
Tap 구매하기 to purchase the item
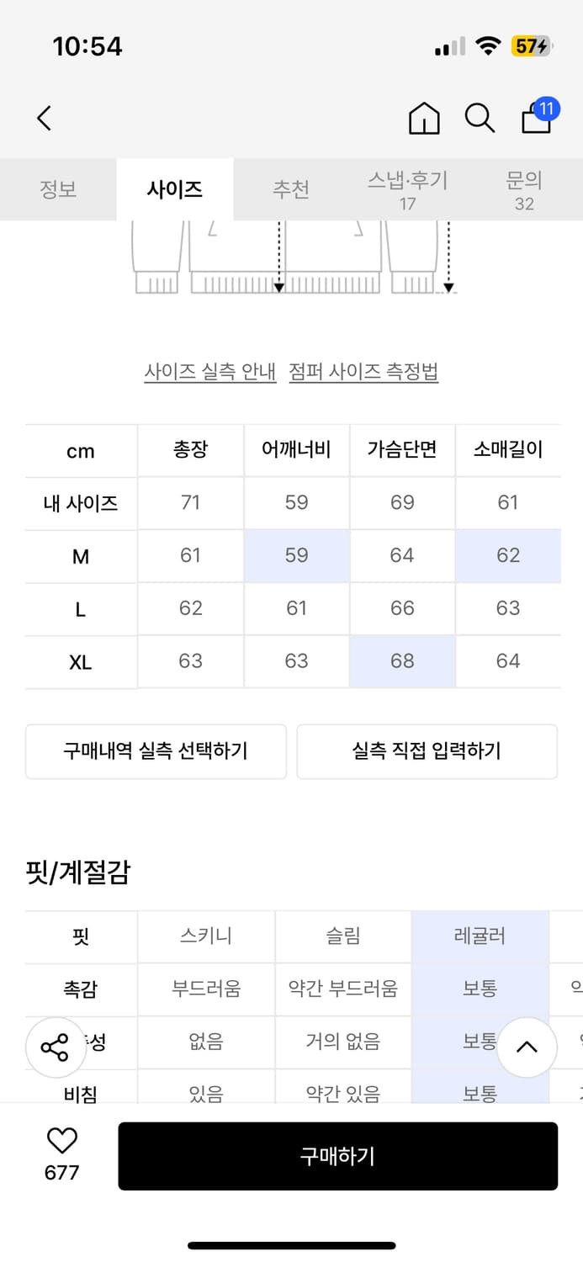coord(338,1156)
